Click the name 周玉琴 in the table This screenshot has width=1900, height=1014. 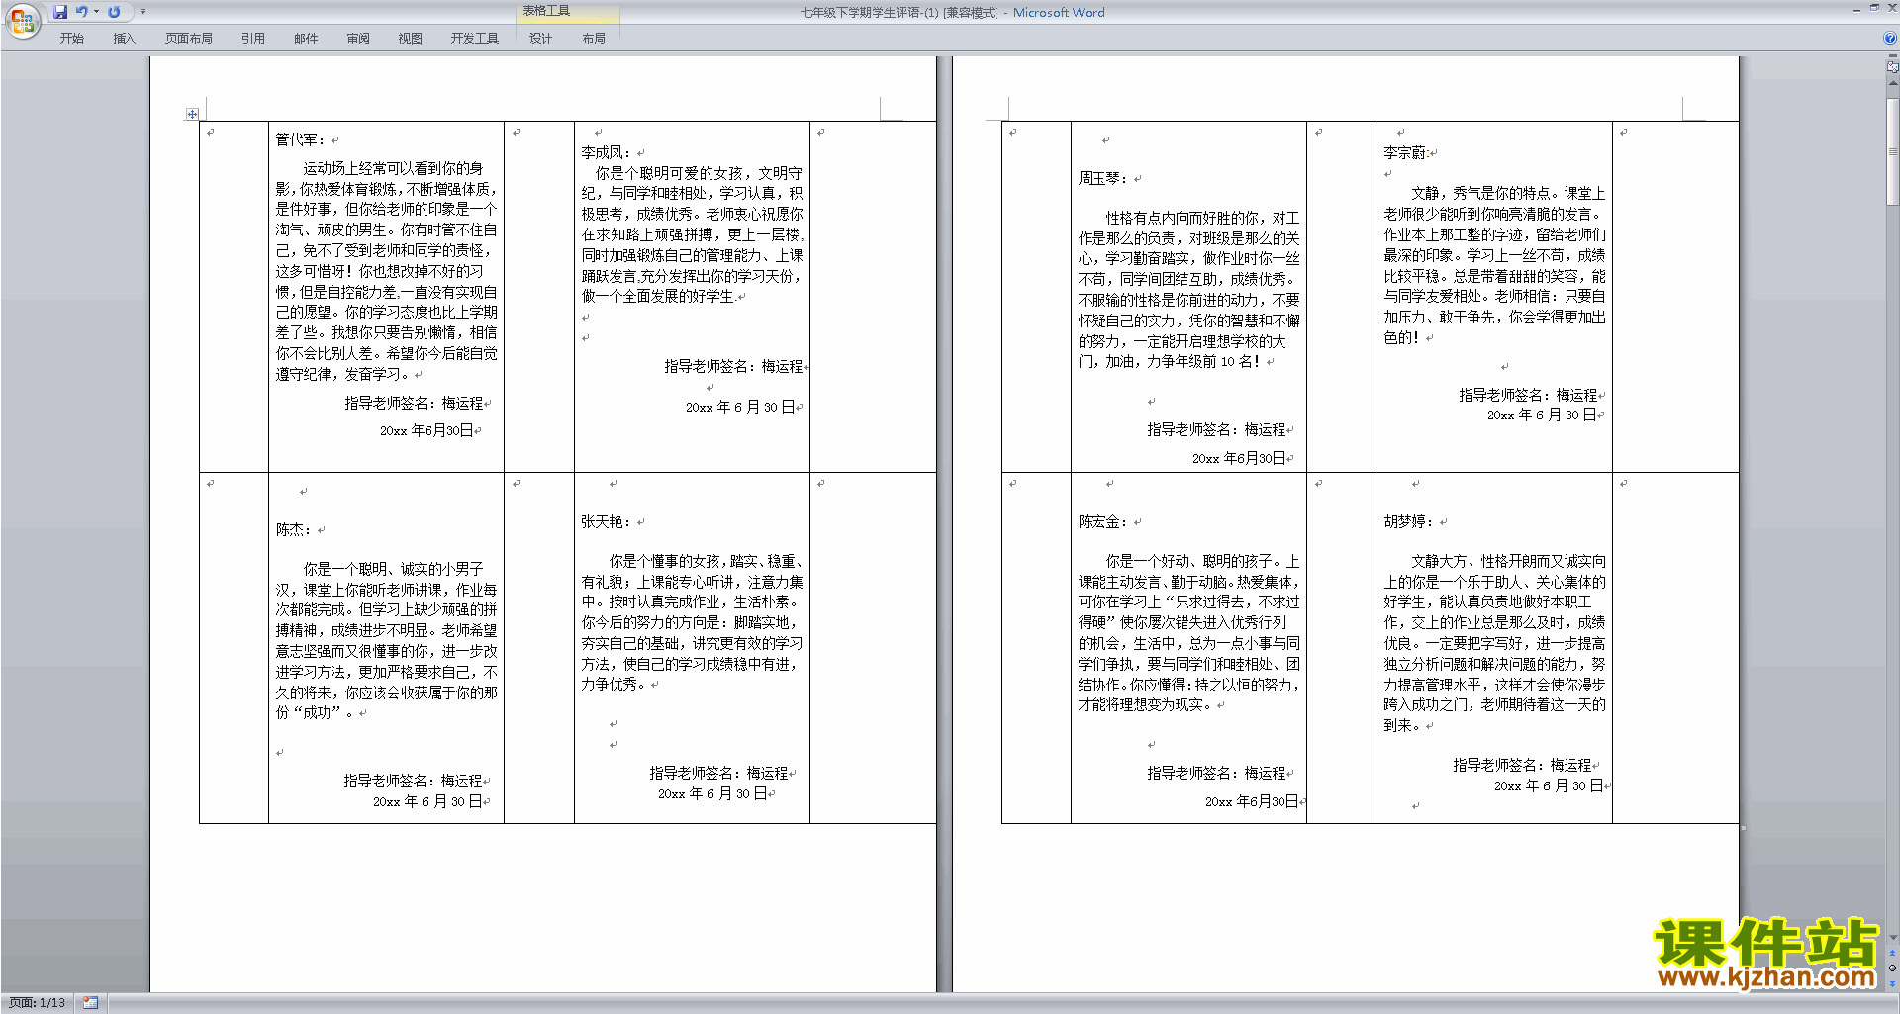pyautogui.click(x=1099, y=178)
